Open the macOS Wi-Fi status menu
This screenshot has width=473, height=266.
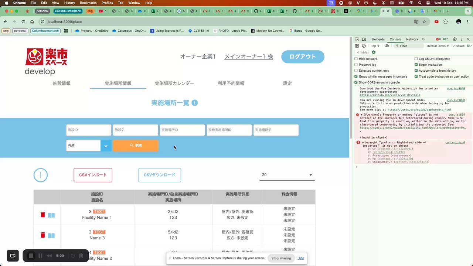[x=411, y=3]
